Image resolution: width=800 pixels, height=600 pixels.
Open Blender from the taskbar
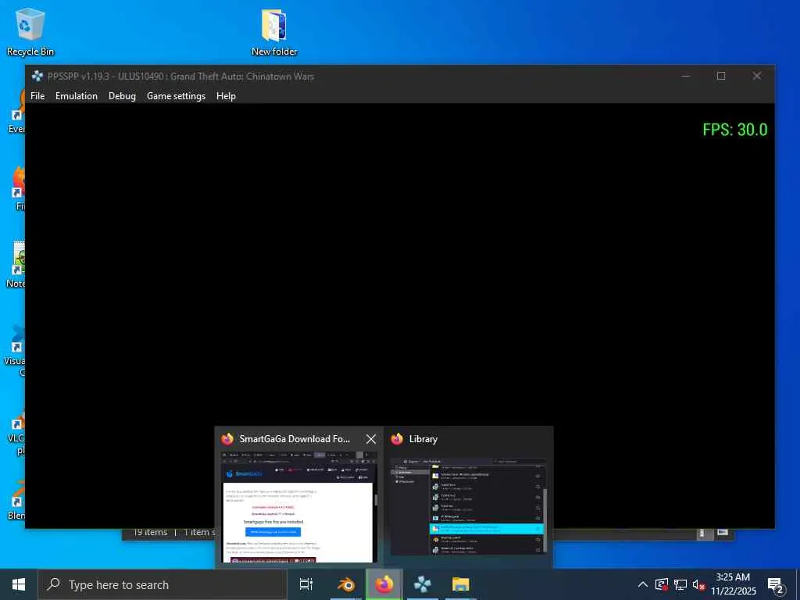346,584
